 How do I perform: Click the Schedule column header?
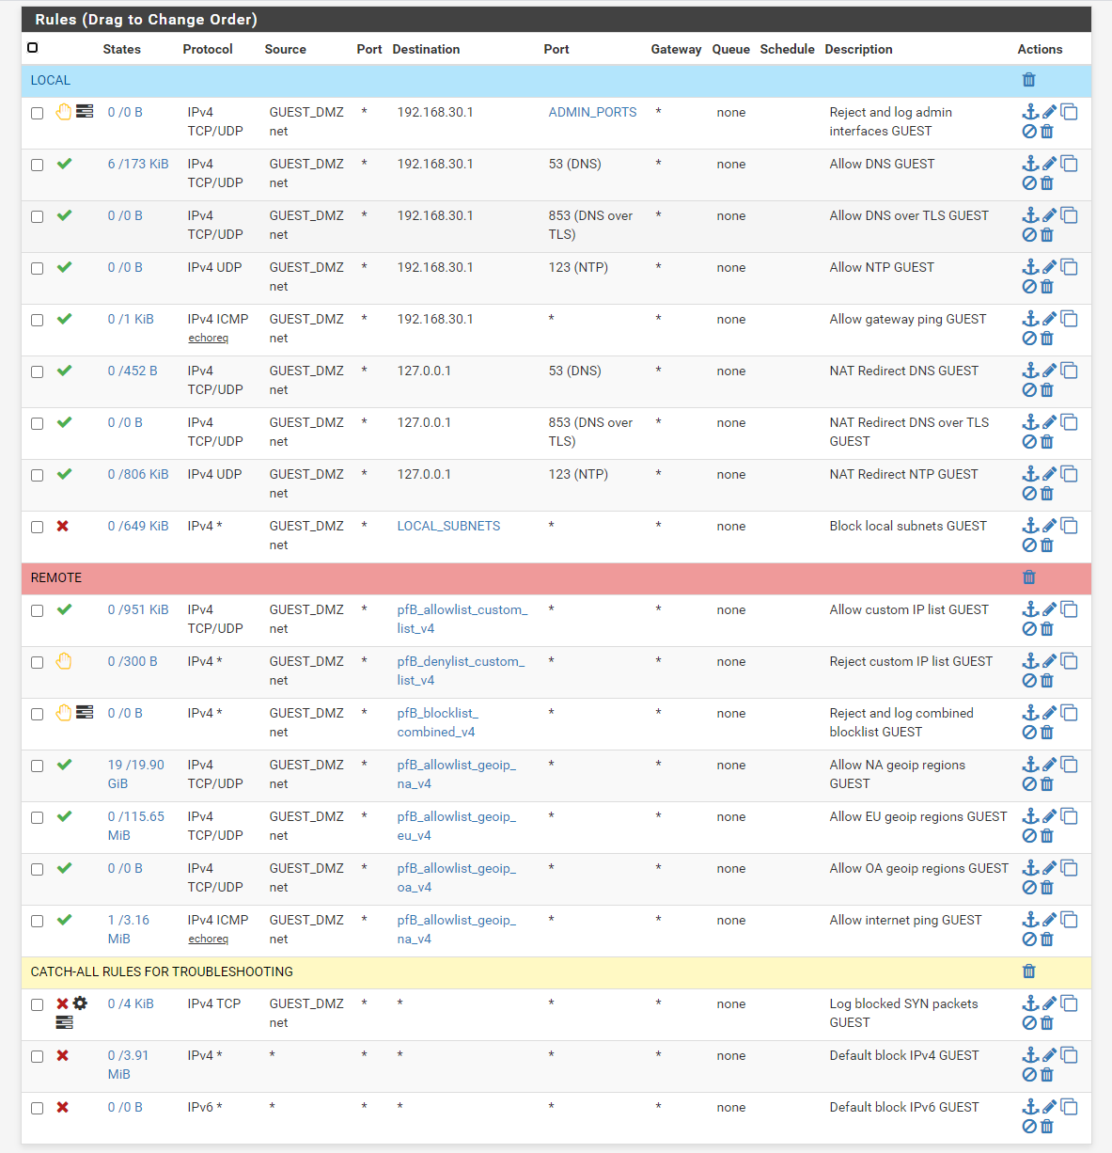pyautogui.click(x=787, y=49)
